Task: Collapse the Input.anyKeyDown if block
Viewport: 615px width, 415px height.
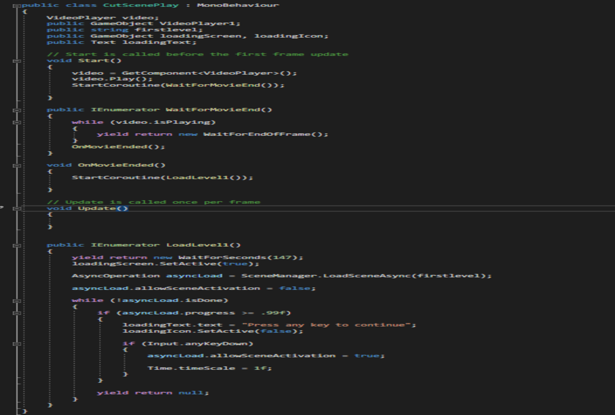Action: pyautogui.click(x=17, y=344)
